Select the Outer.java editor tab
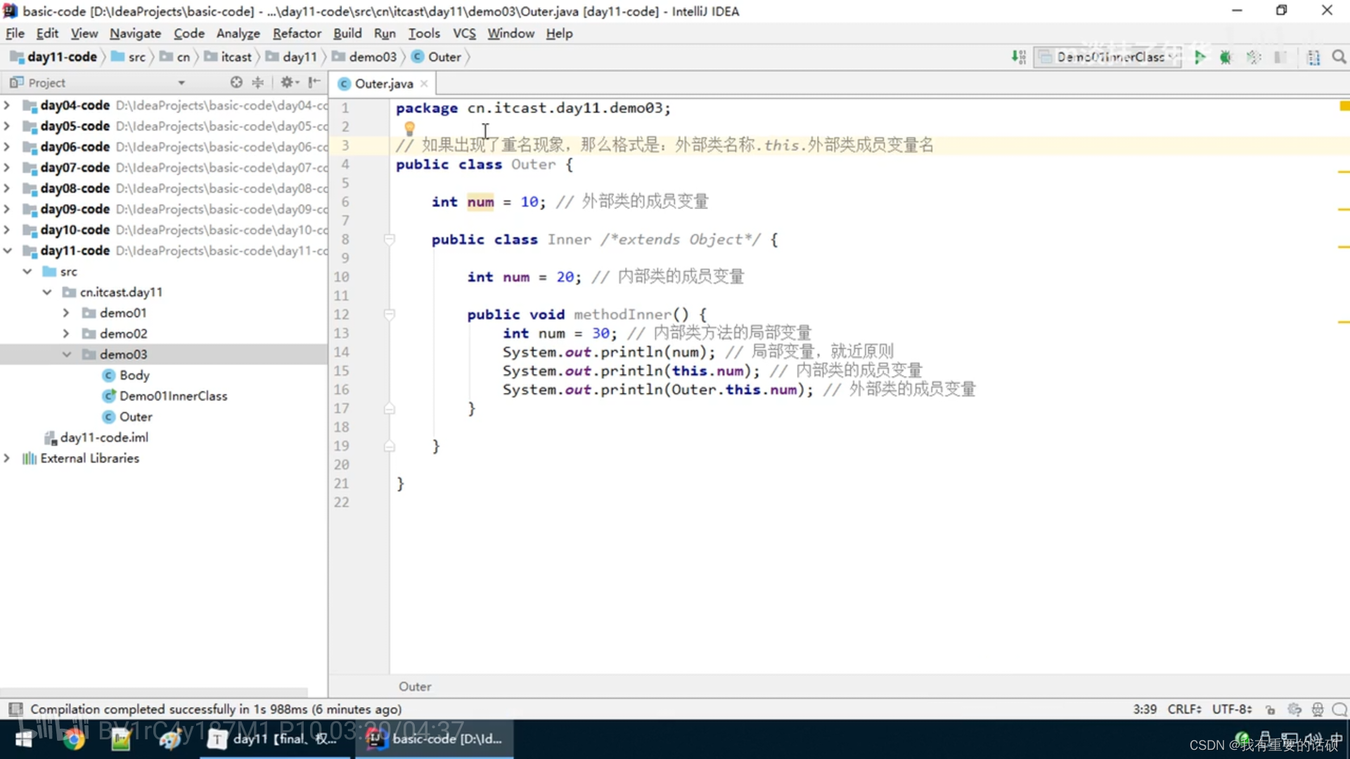Screen dimensions: 1350x759 [x=384, y=84]
